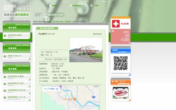Click the 携帯版 mobile site blue banner
Screen dimensions: 176x110
pos(121,51)
